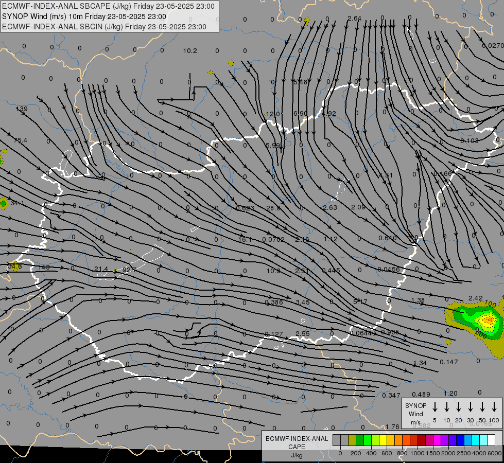Click the 143 value on the map

tap(44, 268)
